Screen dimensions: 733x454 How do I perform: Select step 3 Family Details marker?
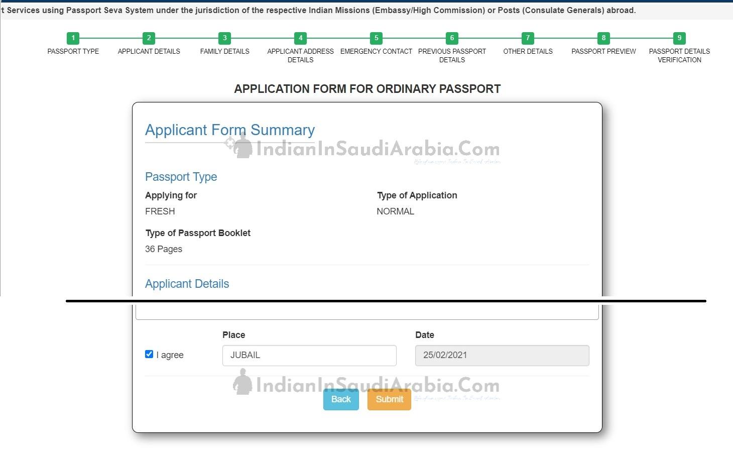(224, 38)
